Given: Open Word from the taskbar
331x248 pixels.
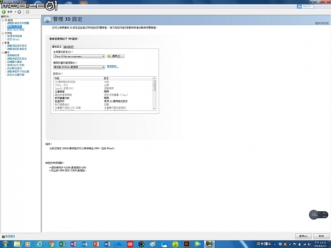Looking at the screenshot, I should click(107, 244).
